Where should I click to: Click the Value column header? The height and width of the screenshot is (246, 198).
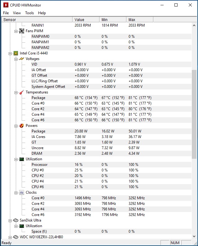point(86,20)
